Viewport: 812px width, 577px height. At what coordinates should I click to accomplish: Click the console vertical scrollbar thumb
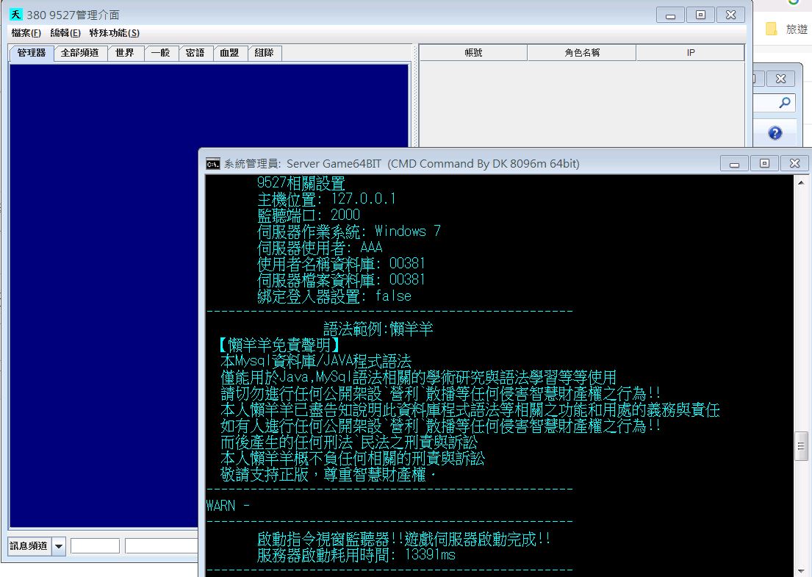point(801,446)
